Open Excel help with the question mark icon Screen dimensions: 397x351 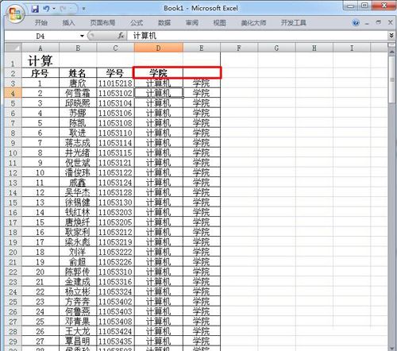[356, 23]
